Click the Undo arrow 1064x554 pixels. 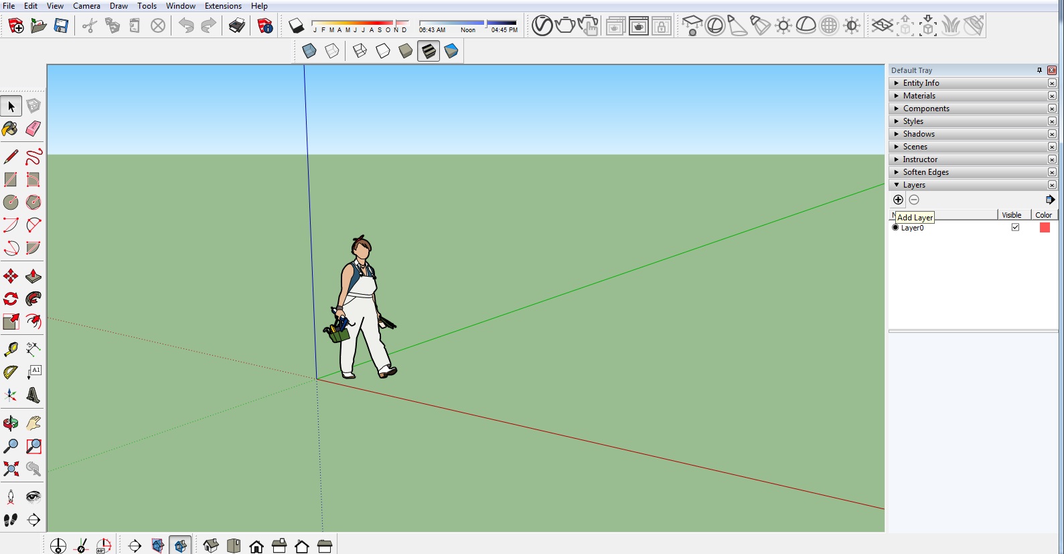tap(186, 26)
